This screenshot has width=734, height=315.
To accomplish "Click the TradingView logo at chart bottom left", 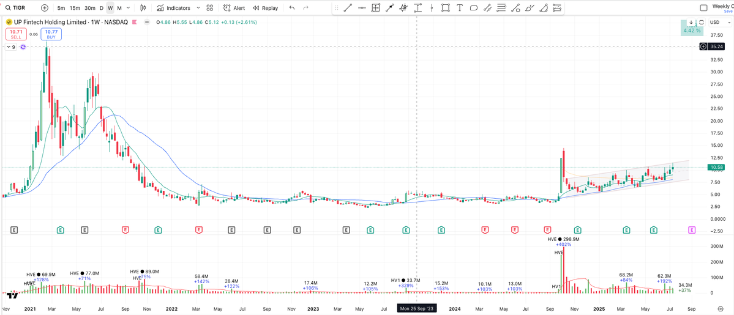I will pyautogui.click(x=13, y=295).
